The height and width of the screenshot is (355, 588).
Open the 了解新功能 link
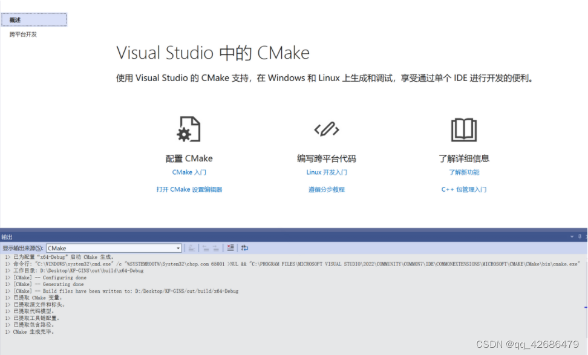[464, 172]
